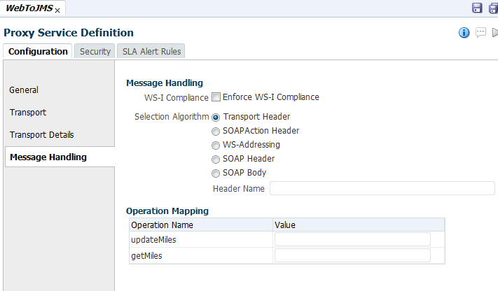Image resolution: width=498 pixels, height=291 pixels.
Task: Click the gray play arrow icon
Action: (x=494, y=32)
